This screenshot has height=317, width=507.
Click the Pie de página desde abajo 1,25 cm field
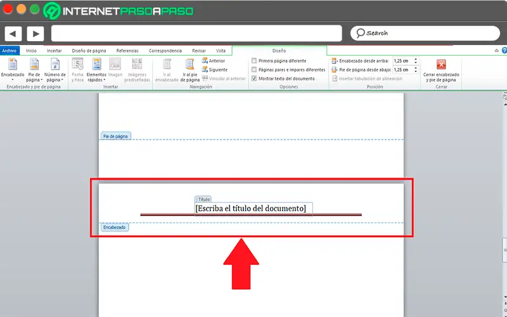[403, 70]
